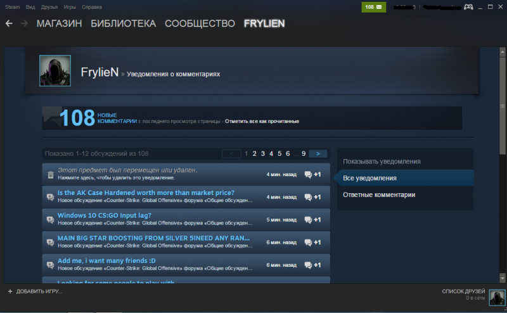Image resolution: width=507 pixels, height=313 pixels.
Task: Click 5 мин. назад timestamp
Action: coord(281,220)
